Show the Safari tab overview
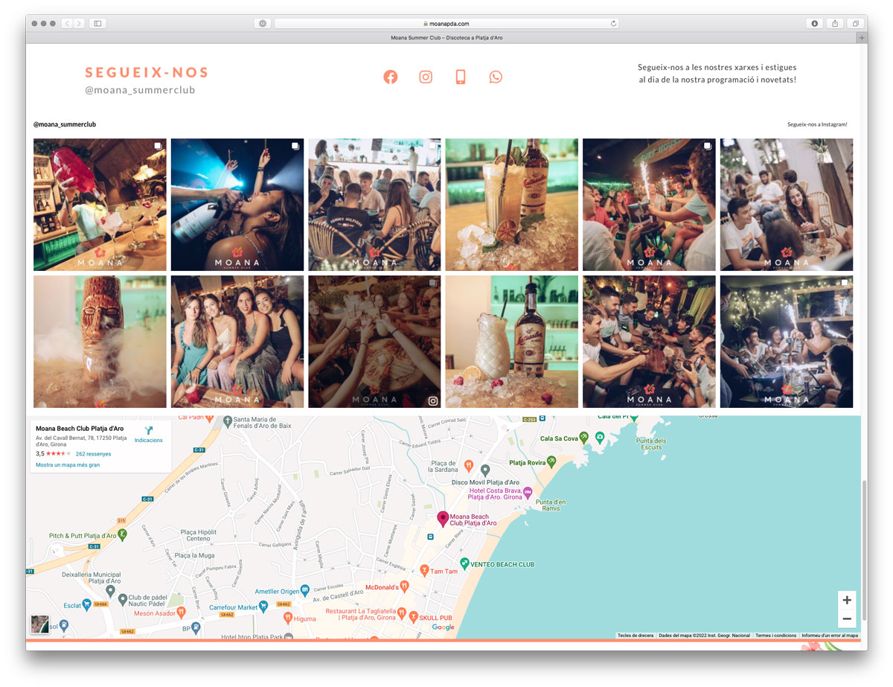Viewport: 893px width, 687px height. (855, 24)
